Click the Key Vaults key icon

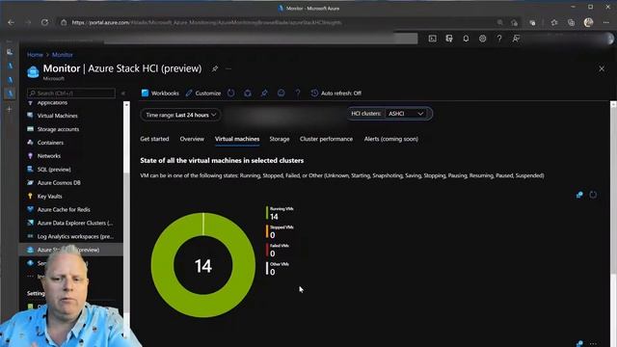coord(30,196)
